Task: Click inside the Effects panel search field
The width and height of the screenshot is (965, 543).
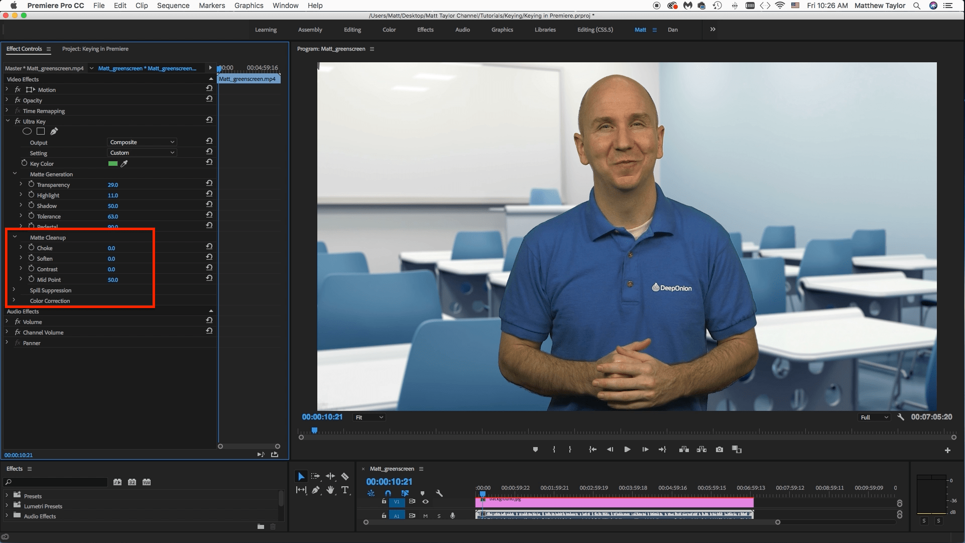Action: click(x=55, y=482)
